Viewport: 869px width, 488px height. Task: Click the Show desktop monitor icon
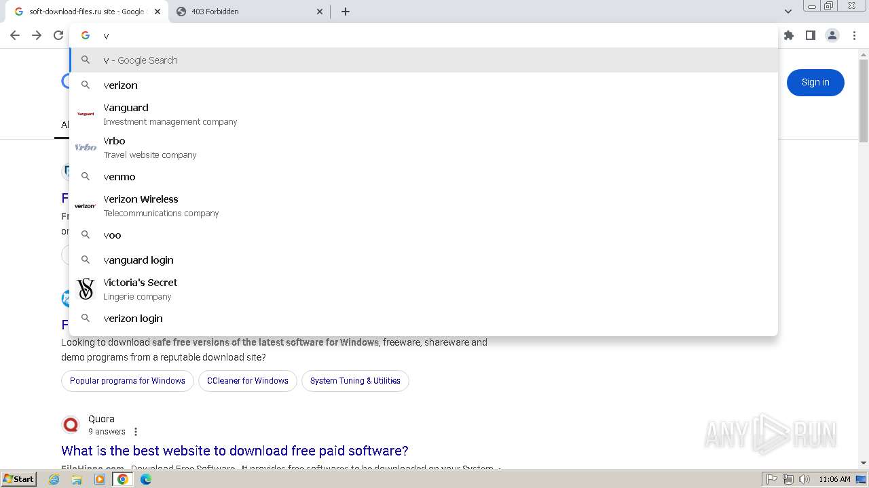click(x=862, y=479)
